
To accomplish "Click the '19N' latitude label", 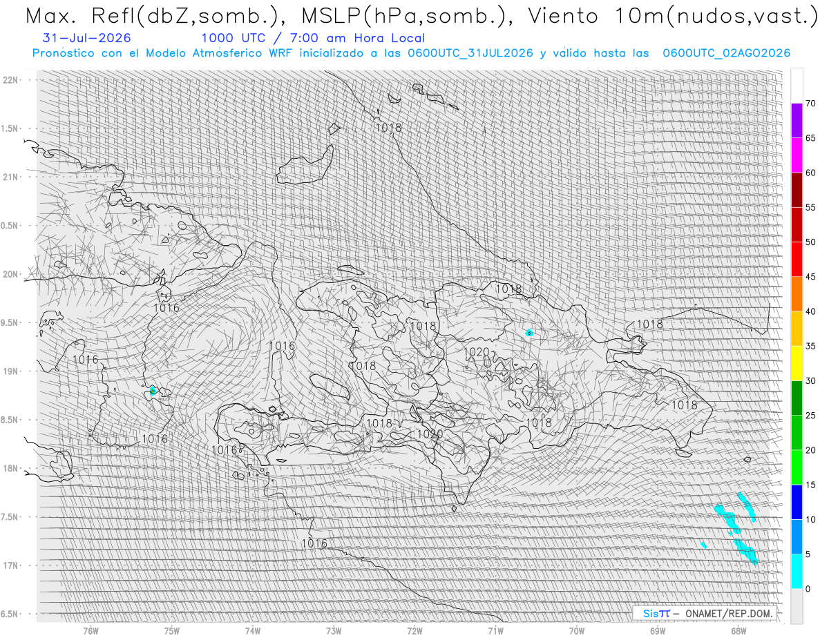I will coord(10,371).
